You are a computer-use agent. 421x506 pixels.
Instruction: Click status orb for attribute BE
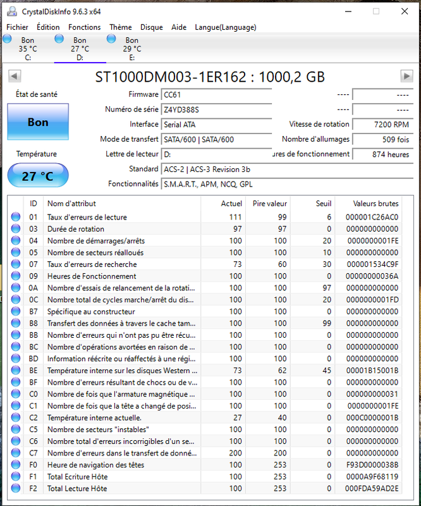click(x=15, y=370)
